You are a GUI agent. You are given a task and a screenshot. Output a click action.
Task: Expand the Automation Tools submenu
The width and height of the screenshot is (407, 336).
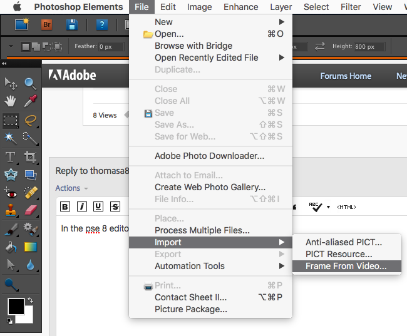(282, 266)
